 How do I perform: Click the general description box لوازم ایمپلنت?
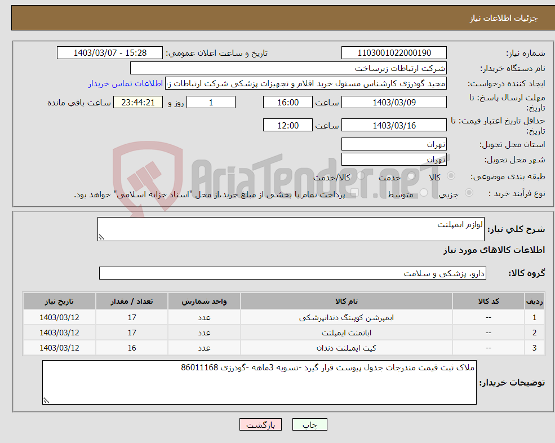291,229
